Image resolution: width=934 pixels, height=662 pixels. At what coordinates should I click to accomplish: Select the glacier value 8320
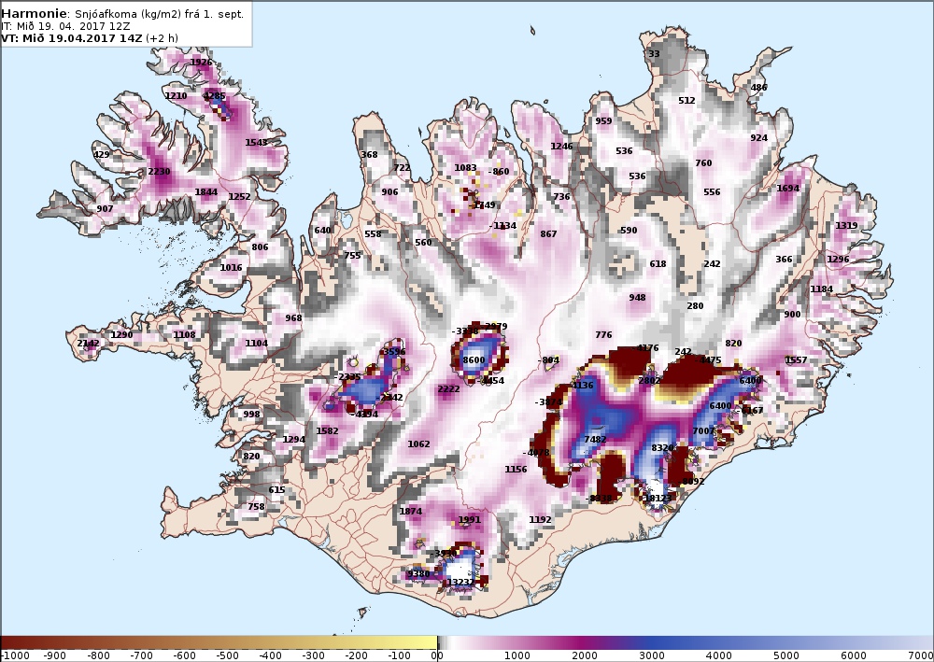[662, 447]
